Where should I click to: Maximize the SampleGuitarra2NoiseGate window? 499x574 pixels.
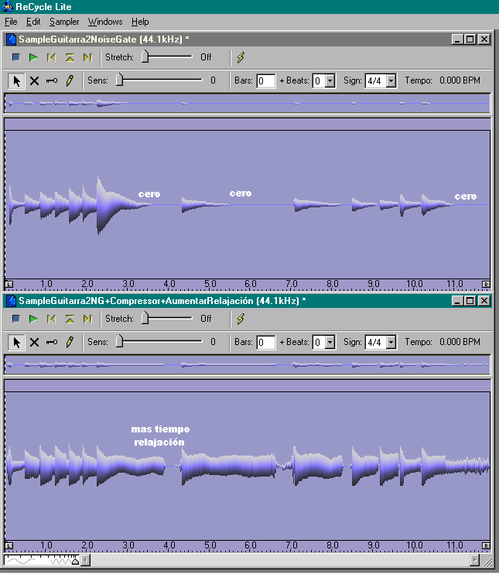pos(470,39)
